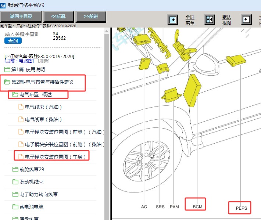Expand folder 电子助力转向线束
This screenshot has width=261, height=220.
tap(39, 194)
